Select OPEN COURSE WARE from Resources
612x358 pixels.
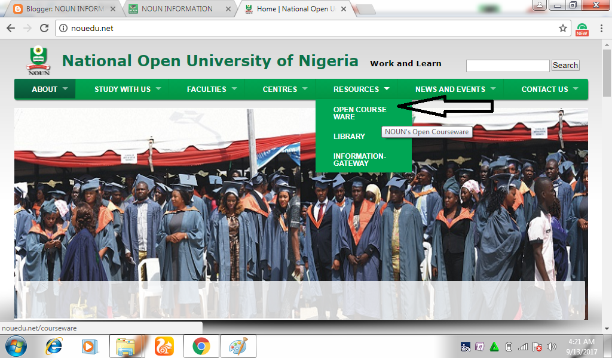[x=360, y=113]
